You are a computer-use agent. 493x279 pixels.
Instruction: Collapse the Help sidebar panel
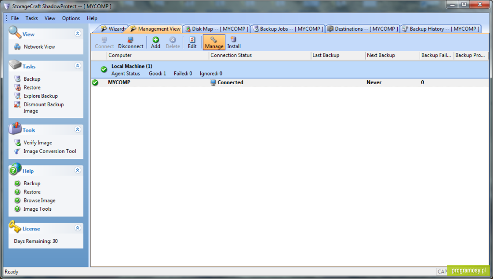point(78,170)
